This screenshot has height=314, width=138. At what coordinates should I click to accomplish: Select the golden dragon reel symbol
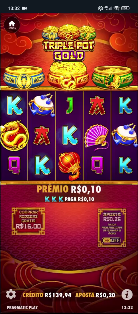point(14,135)
